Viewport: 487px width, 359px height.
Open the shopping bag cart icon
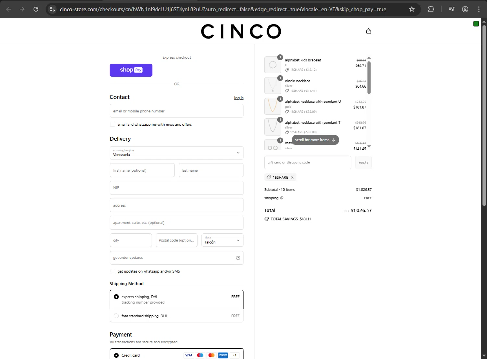point(368,31)
